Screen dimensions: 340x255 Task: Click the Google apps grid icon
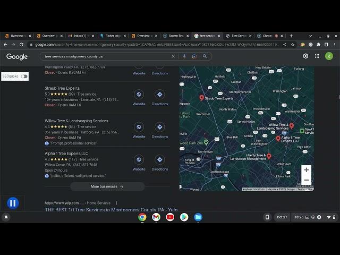(x=317, y=56)
